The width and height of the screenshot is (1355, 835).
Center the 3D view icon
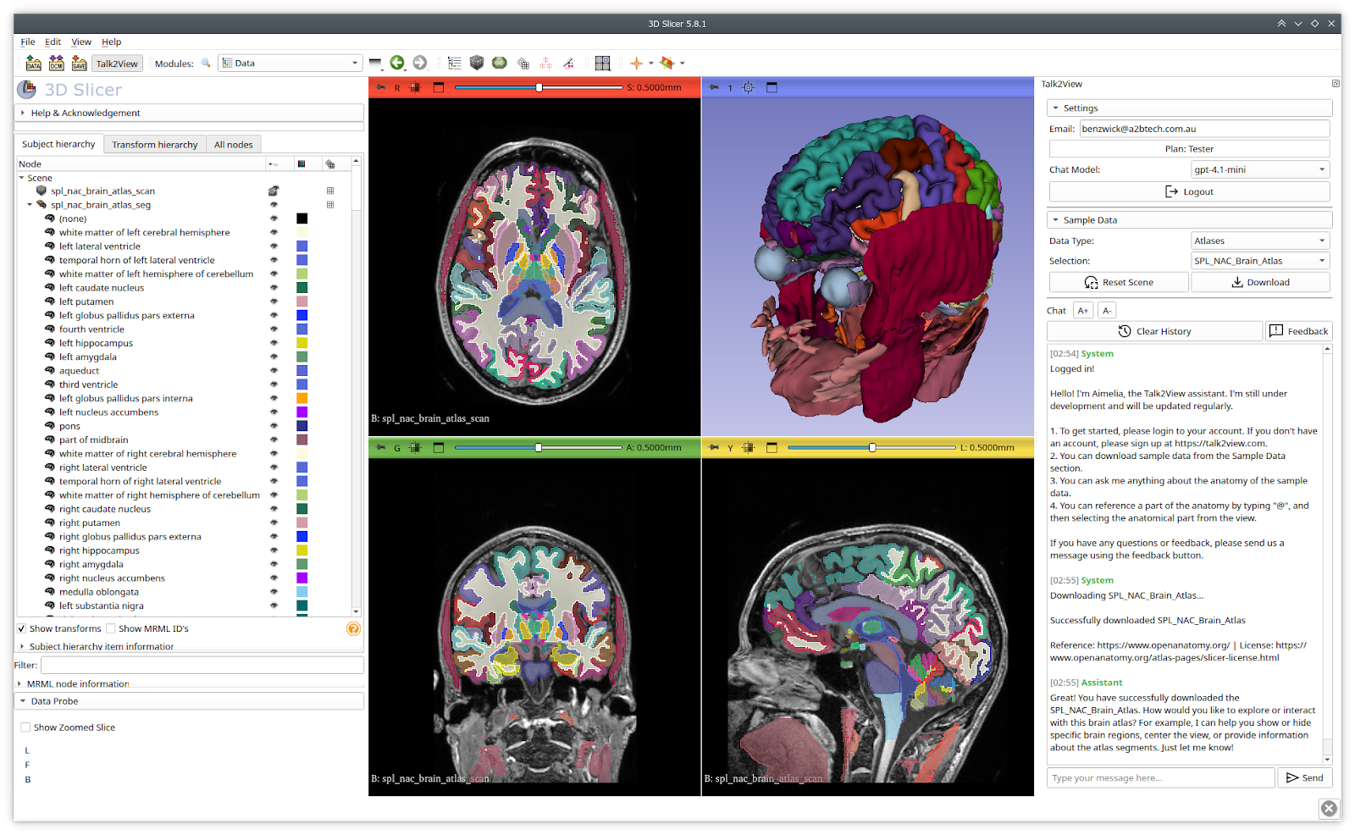749,88
